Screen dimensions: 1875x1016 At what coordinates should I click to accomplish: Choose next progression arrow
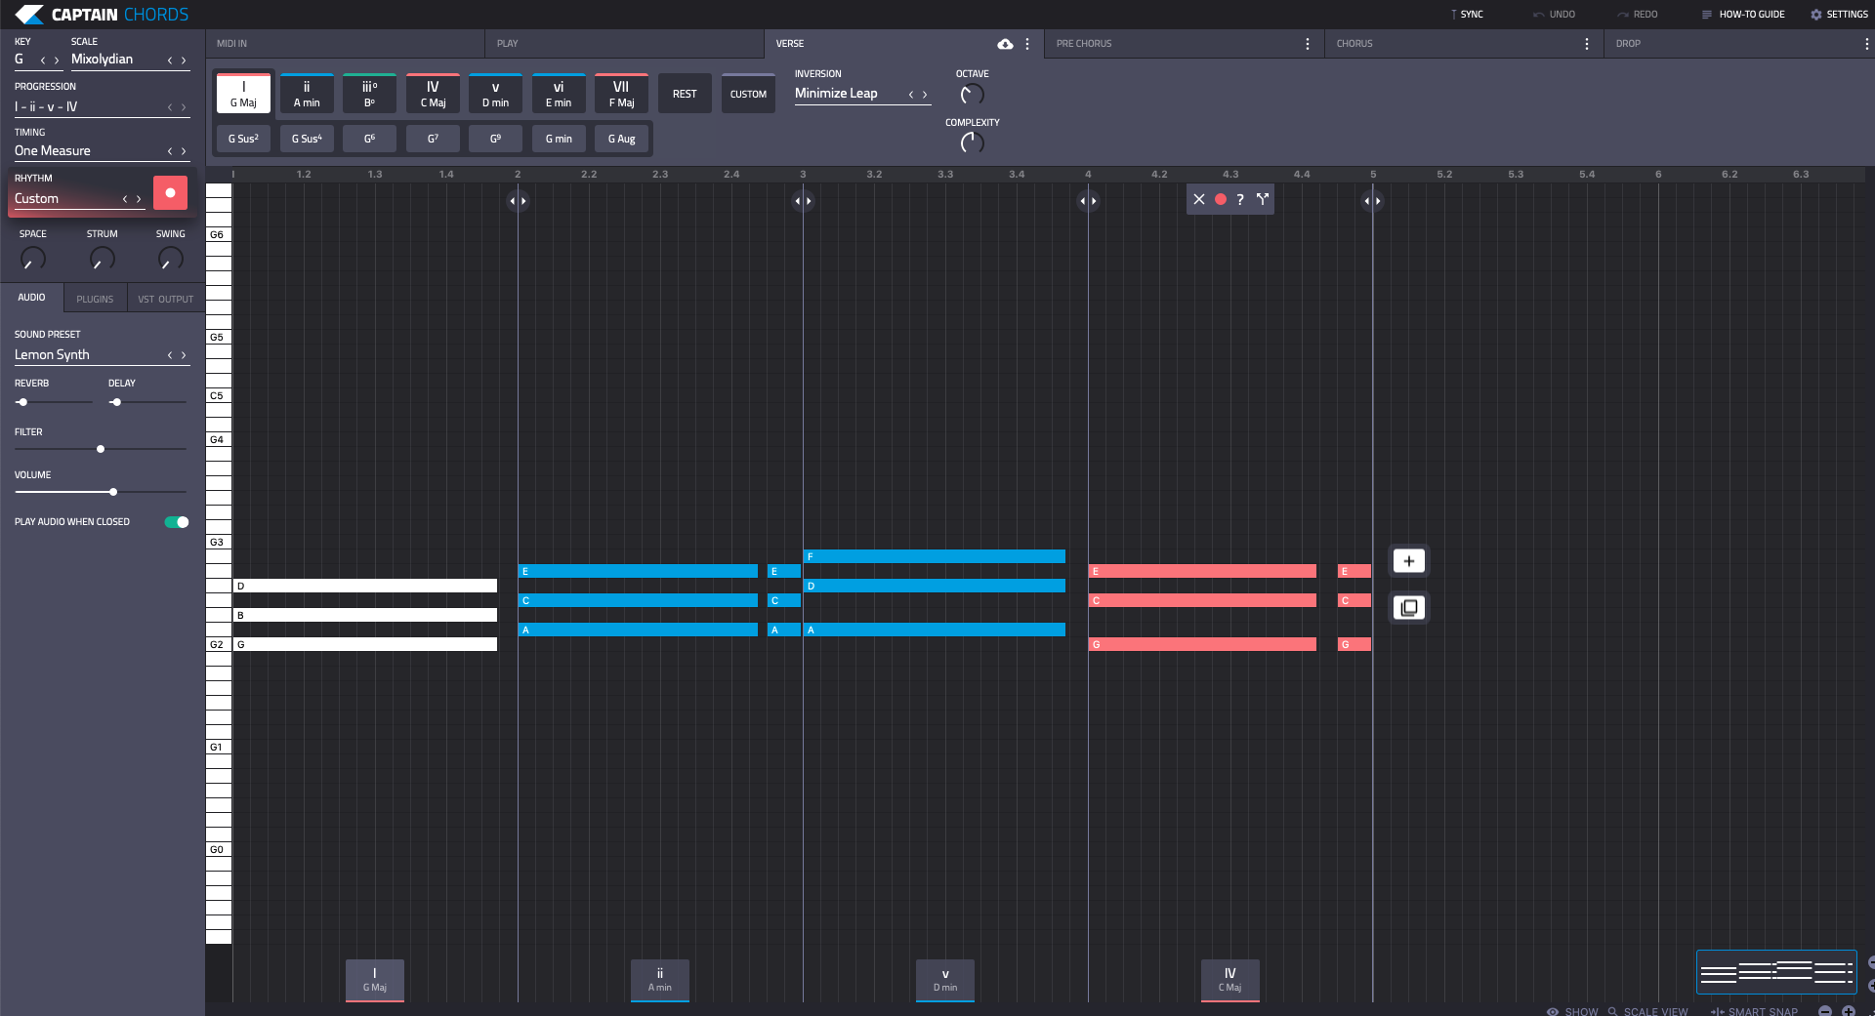tap(184, 107)
